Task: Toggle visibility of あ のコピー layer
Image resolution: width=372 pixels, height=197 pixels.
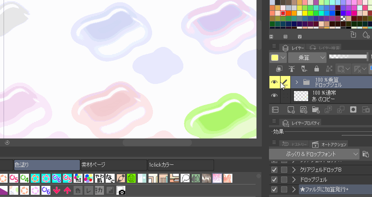Action: (x=275, y=96)
